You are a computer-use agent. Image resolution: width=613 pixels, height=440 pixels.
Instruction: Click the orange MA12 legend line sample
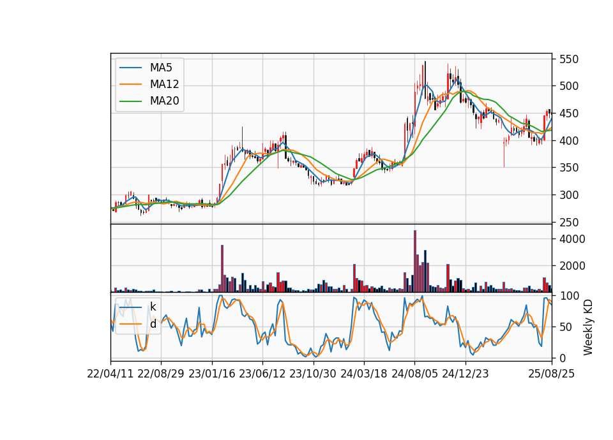coord(130,84)
